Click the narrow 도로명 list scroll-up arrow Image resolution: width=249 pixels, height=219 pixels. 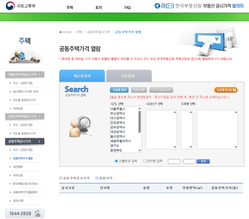[x=191, y=112]
